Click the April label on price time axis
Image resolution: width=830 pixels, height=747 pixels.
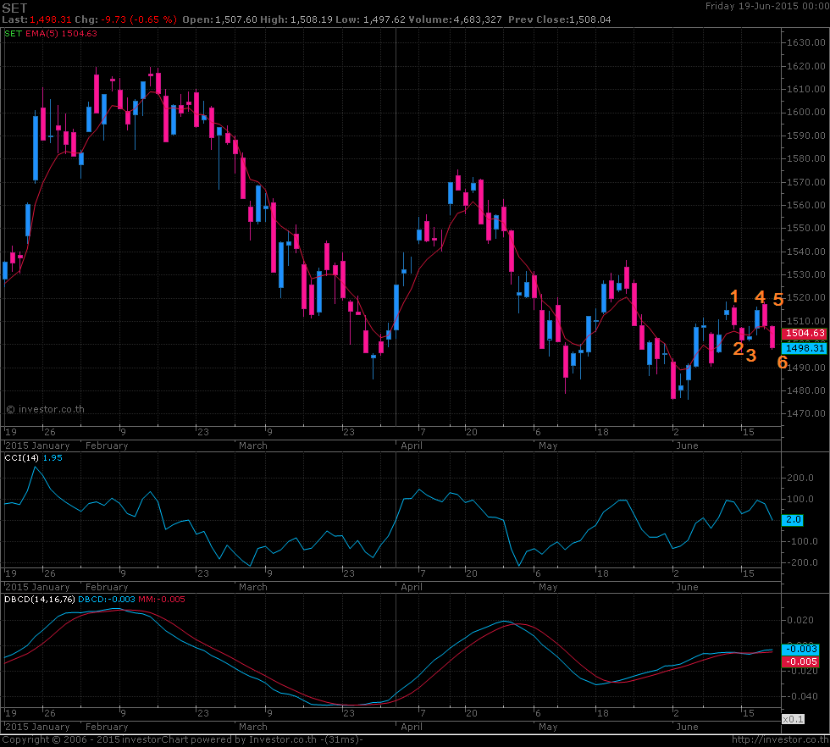pos(411,445)
